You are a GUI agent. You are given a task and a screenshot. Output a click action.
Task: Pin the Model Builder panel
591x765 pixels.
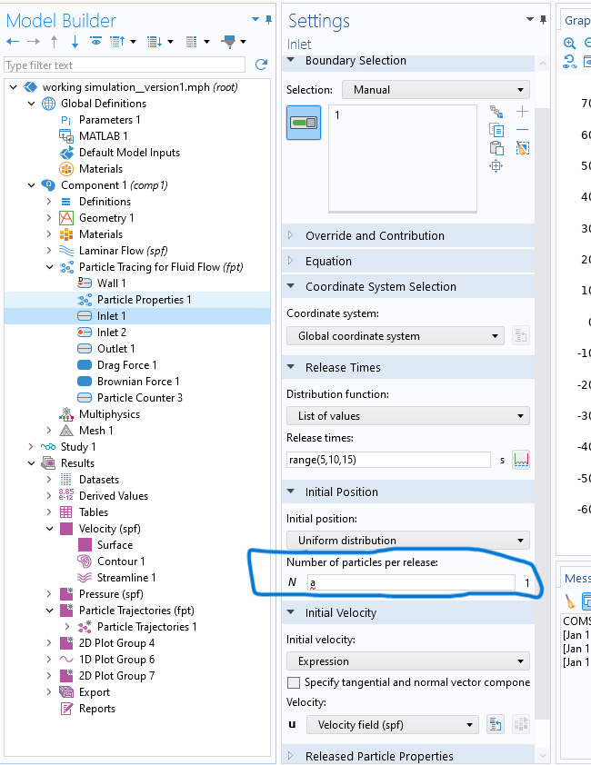269,20
